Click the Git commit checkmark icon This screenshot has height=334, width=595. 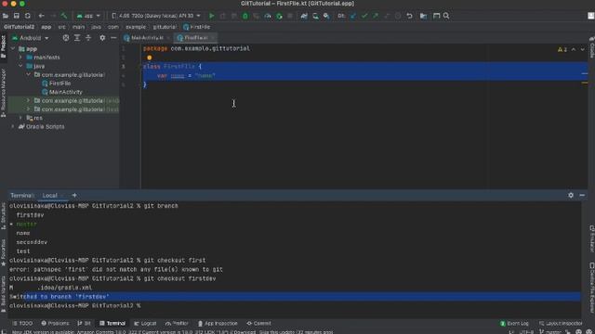pyautogui.click(x=364, y=16)
